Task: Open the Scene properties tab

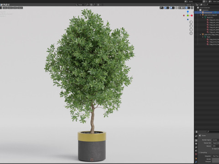Action: pyautogui.click(x=196, y=151)
